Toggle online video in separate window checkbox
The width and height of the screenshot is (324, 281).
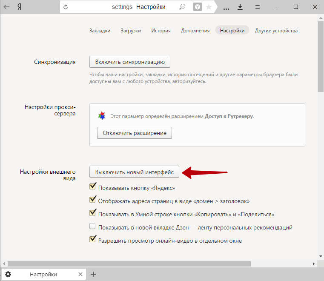[x=92, y=239]
